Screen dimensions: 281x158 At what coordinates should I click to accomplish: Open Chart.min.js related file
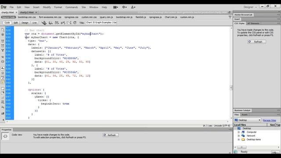[x=171, y=17]
